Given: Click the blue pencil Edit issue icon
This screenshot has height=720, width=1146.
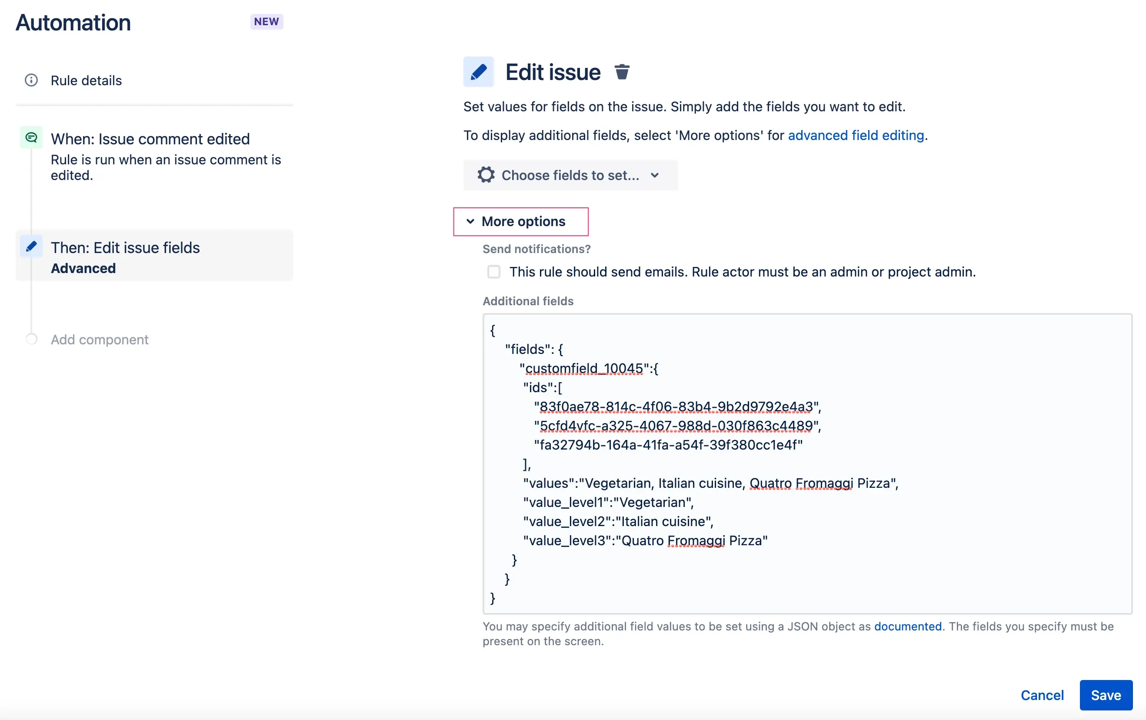Looking at the screenshot, I should [x=478, y=72].
